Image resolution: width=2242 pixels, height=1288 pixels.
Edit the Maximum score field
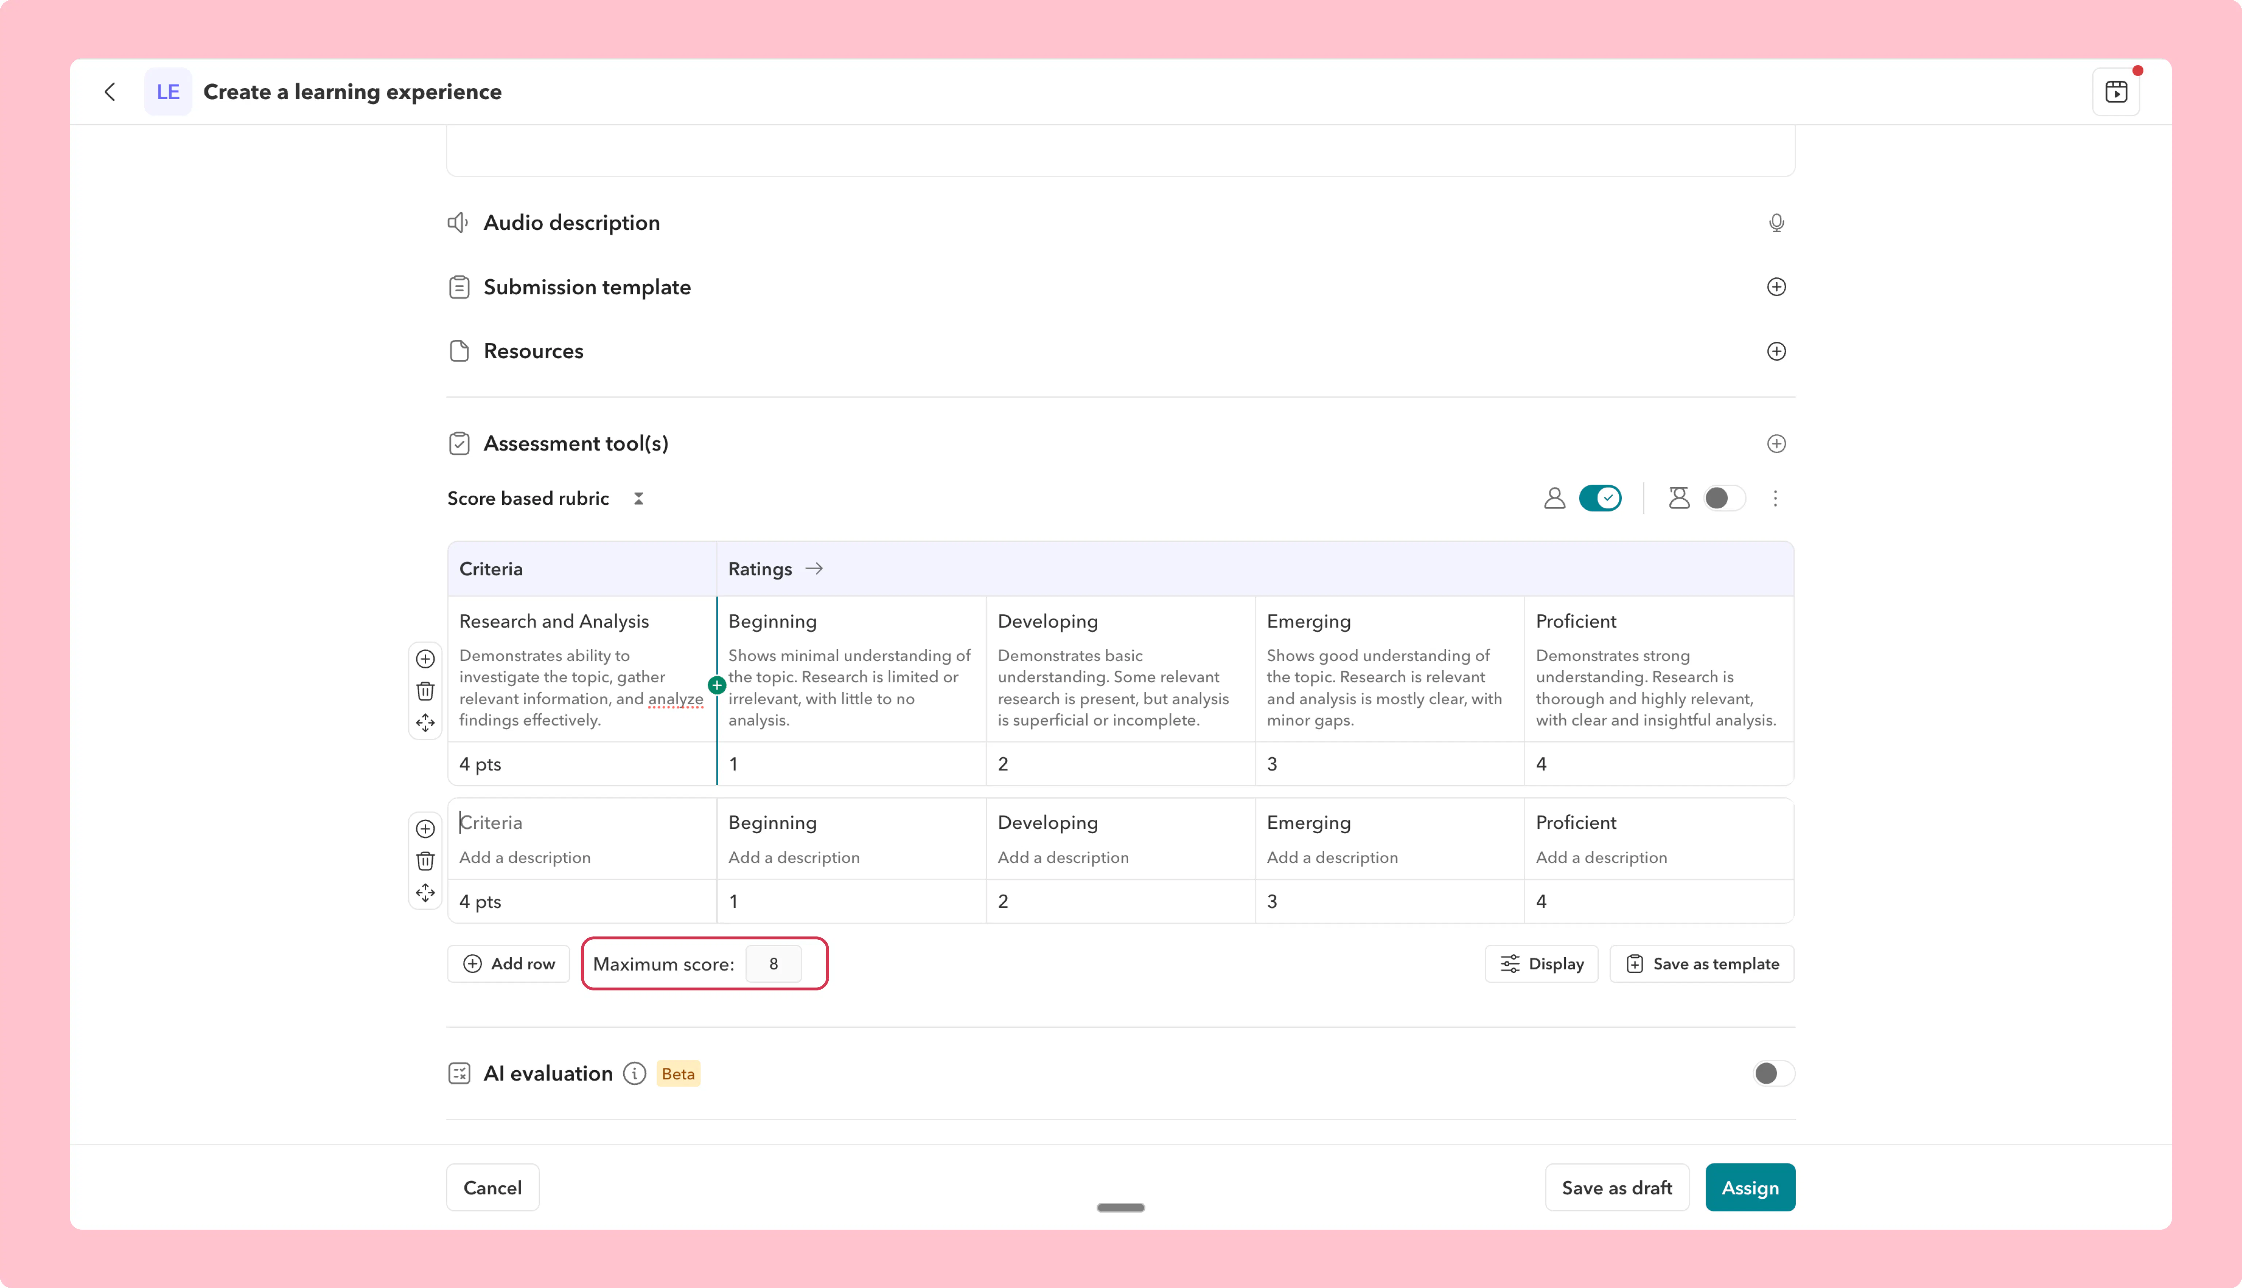(x=774, y=964)
